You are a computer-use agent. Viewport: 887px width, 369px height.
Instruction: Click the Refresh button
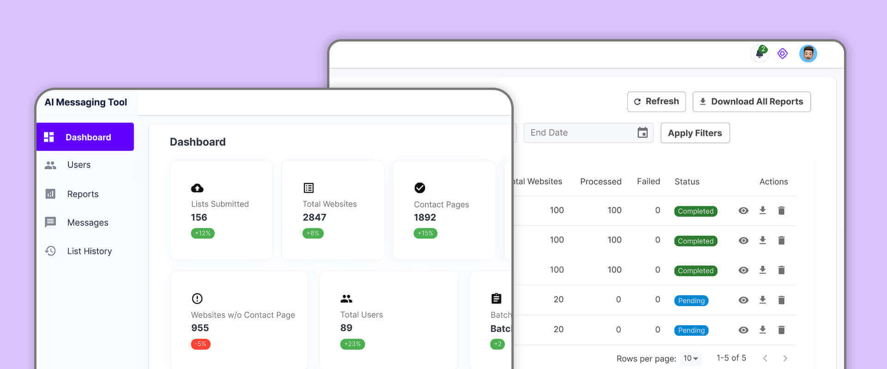coord(656,101)
